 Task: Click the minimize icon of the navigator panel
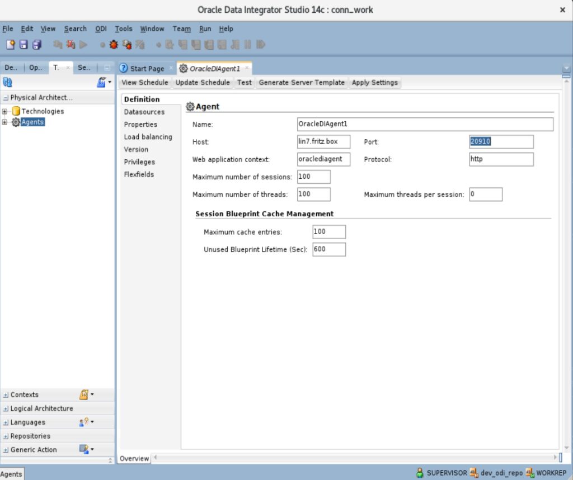(x=107, y=68)
